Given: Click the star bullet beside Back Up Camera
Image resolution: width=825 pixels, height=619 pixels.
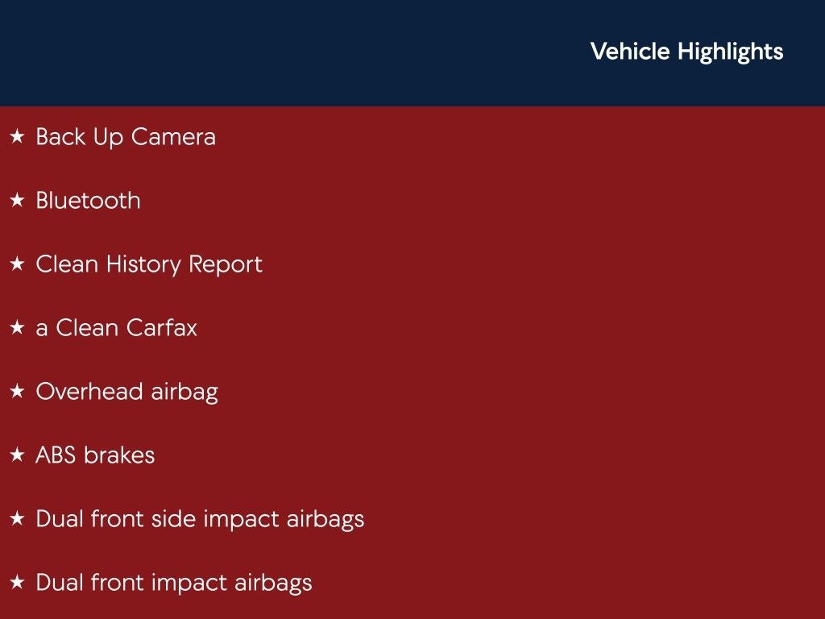Looking at the screenshot, I should [17, 137].
